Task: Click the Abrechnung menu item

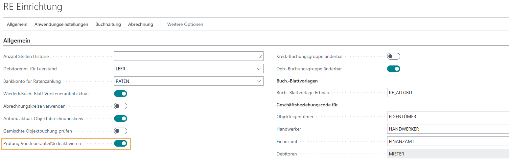Action: 141,24
